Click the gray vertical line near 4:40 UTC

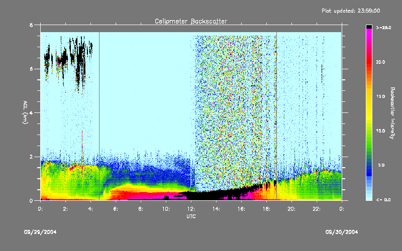[x=99, y=116]
